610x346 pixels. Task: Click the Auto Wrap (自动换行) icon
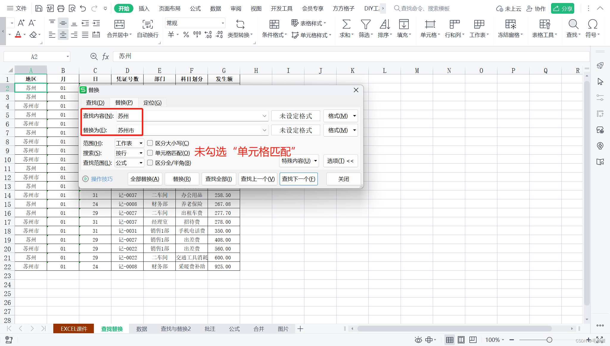(147, 24)
